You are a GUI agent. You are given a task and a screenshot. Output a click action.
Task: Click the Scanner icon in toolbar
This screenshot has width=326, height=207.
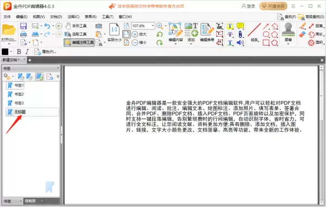pyautogui.click(x=35, y=34)
